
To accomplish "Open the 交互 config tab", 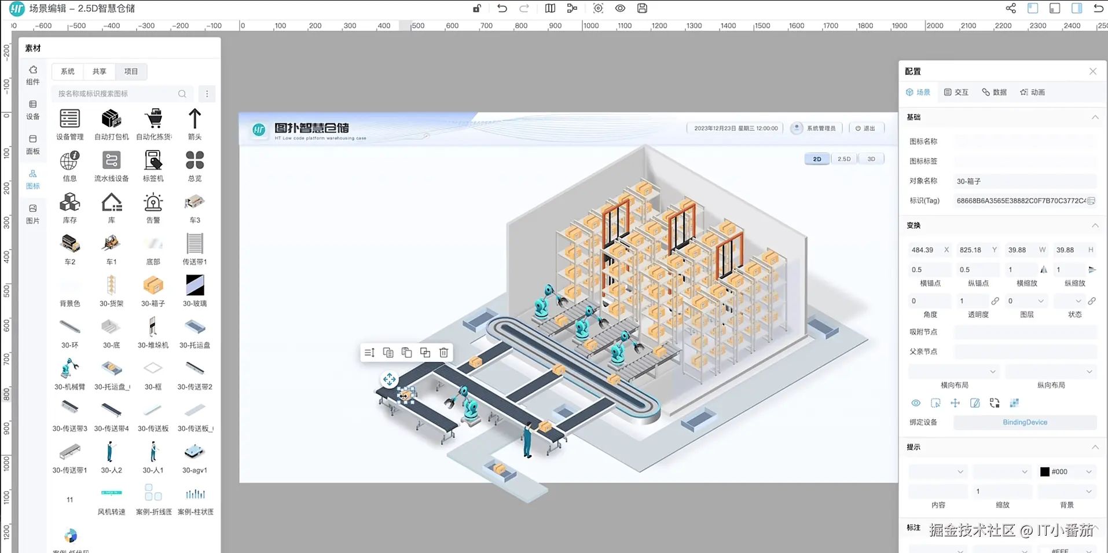I will tap(956, 92).
